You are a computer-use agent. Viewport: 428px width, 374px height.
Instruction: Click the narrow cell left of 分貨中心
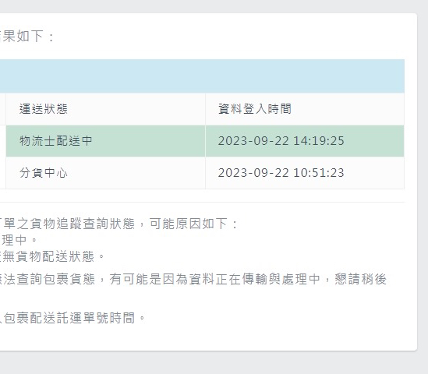pyautogui.click(x=3, y=173)
